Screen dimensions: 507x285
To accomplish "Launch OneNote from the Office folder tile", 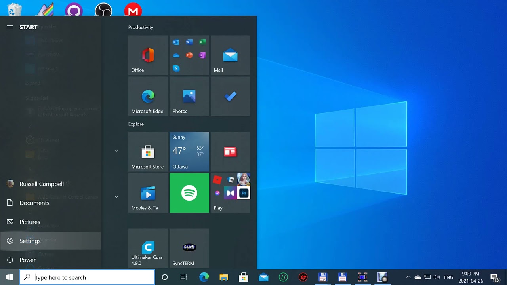I will coord(202,55).
